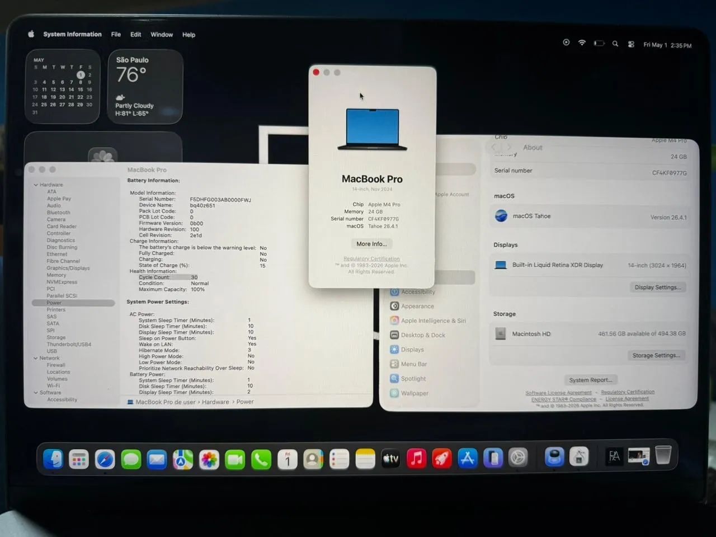Viewport: 716px width, 537px height.
Task: Open the Window menu
Action: 162,35
